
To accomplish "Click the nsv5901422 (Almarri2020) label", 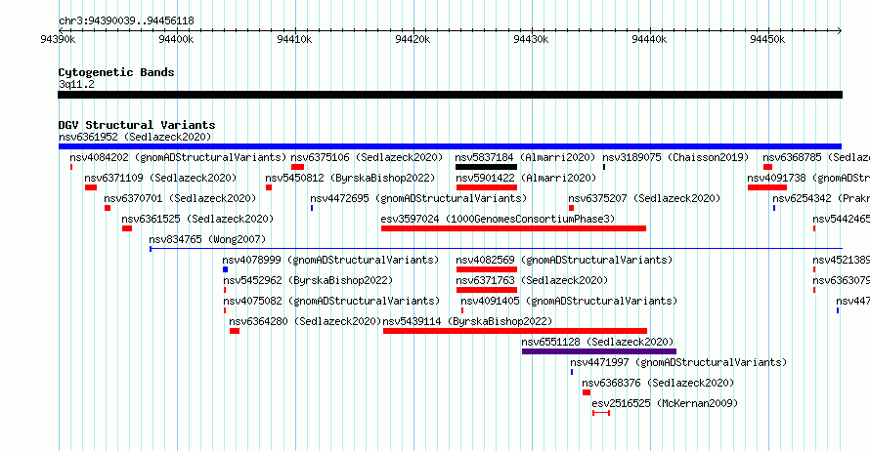I will click(526, 178).
